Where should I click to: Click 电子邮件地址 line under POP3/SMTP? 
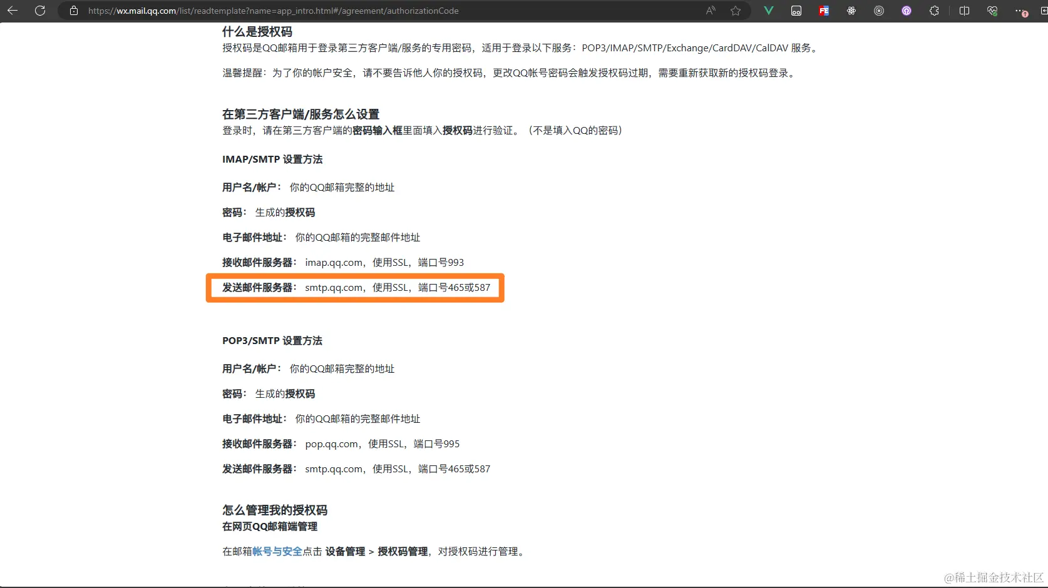point(321,418)
